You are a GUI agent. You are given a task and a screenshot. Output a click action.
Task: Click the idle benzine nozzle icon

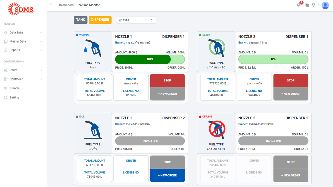93,130
